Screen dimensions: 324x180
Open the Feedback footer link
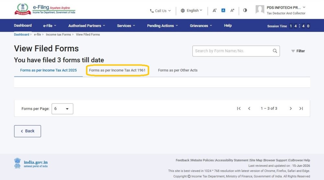pos(182,160)
